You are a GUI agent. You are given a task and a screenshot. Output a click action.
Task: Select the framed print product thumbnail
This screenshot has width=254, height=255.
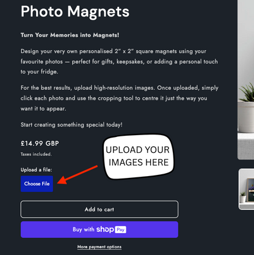247,189
